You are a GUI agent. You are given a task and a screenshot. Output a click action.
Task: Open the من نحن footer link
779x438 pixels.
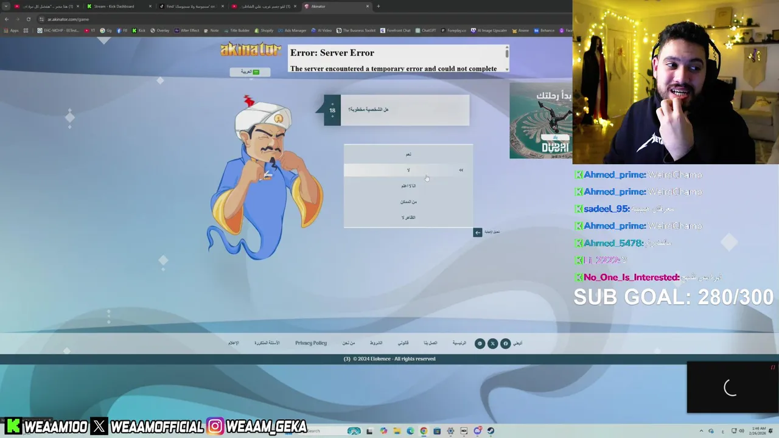pos(348,343)
